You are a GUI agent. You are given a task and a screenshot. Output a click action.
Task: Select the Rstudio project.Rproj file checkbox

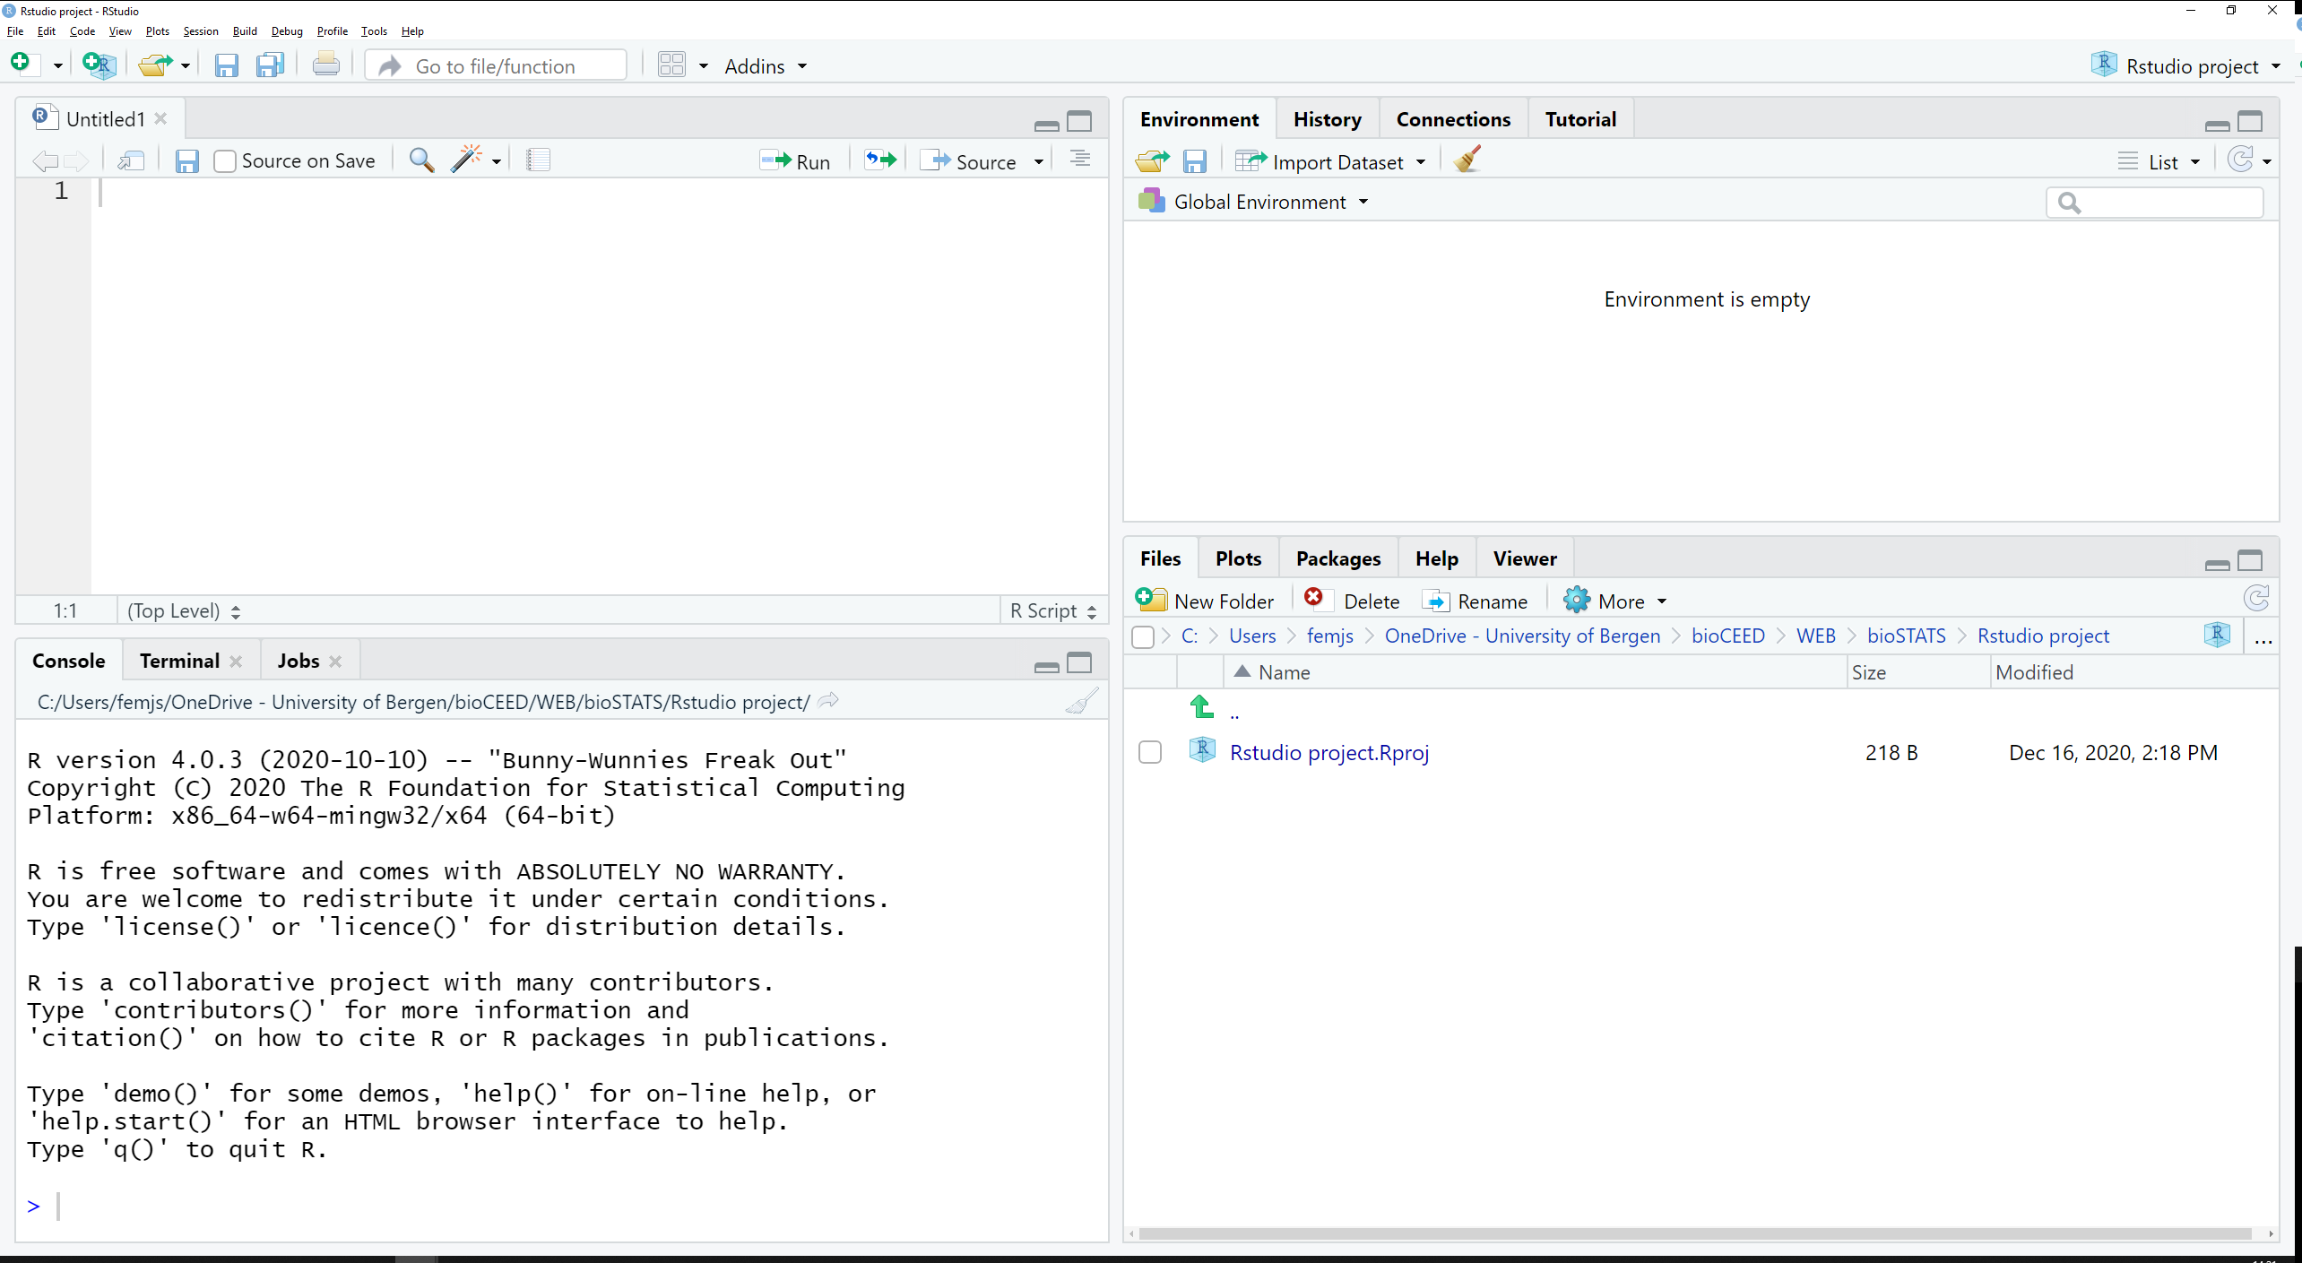1151,753
